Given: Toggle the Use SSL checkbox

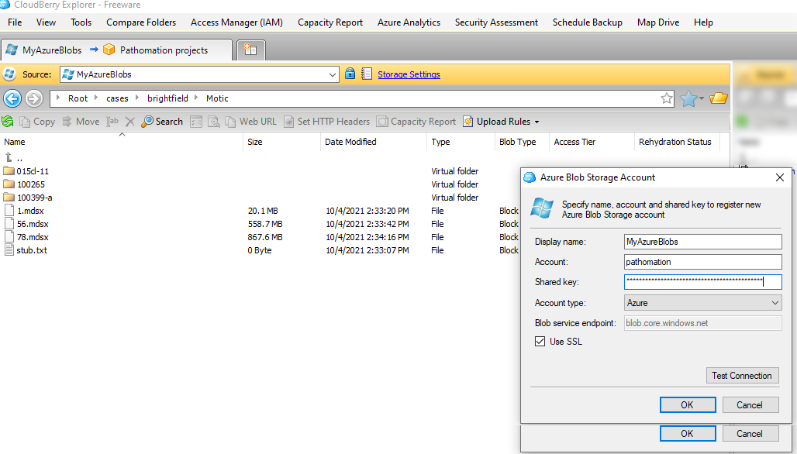Looking at the screenshot, I should [x=540, y=342].
